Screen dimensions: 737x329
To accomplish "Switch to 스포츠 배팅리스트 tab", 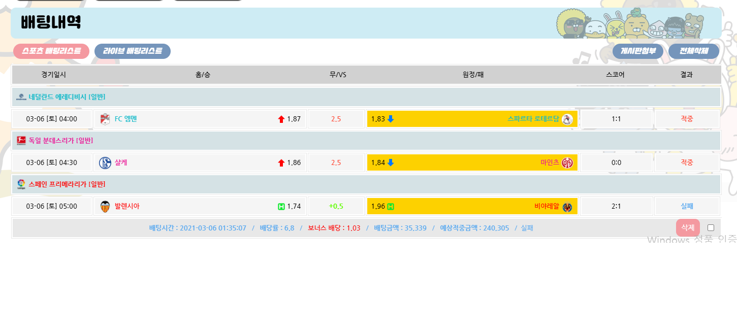I will pyautogui.click(x=51, y=51).
